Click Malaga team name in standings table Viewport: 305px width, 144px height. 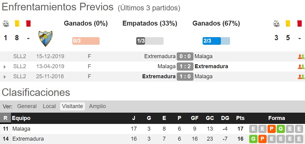(21, 129)
